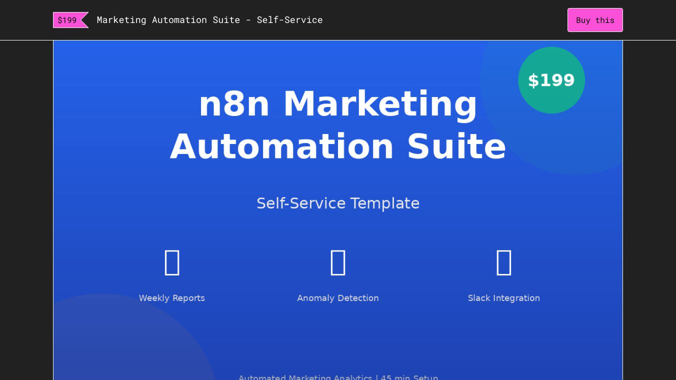Click the icon above Slack Integration
This screenshot has width=676, height=380.
point(504,263)
